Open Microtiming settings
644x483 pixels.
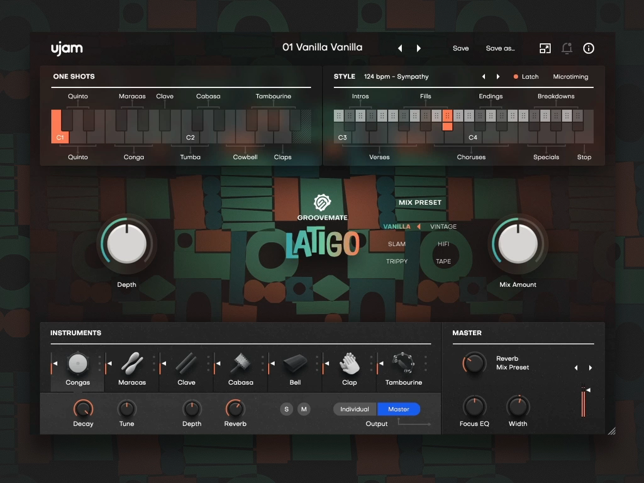[x=570, y=77]
